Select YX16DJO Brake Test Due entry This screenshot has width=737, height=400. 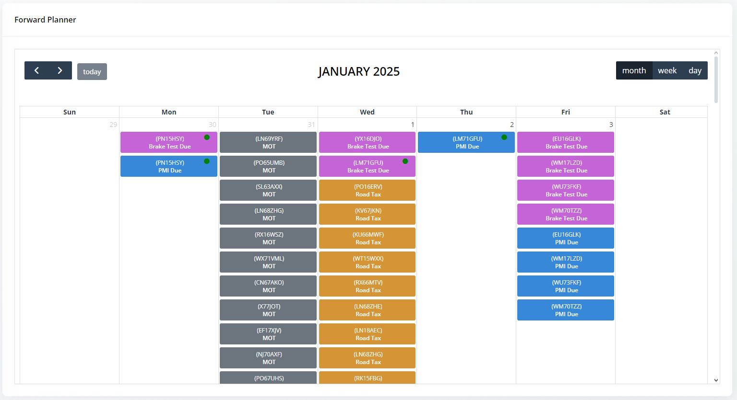click(x=368, y=142)
